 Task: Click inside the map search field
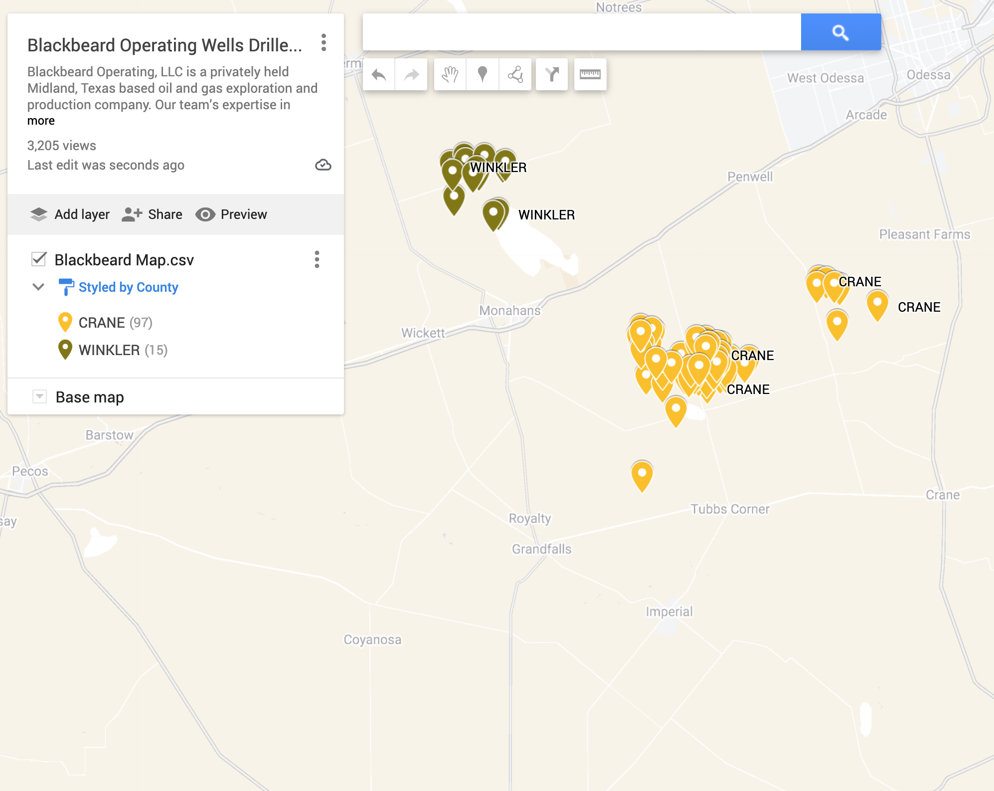pos(581,32)
